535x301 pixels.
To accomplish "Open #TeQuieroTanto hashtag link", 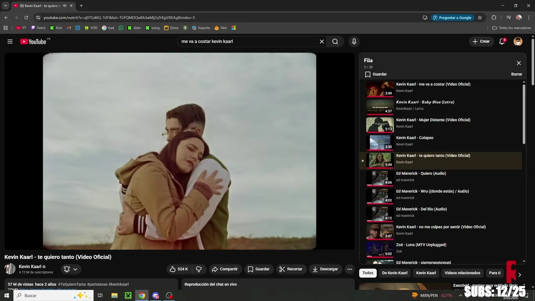I will tap(72, 284).
